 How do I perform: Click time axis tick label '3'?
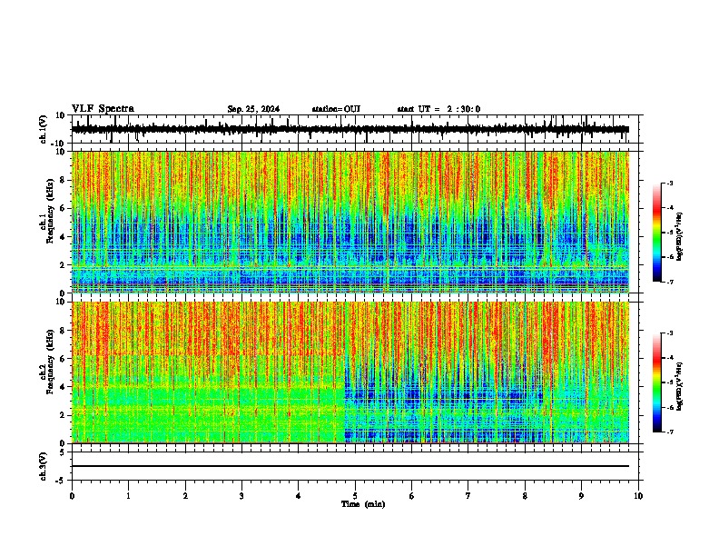[x=241, y=496]
